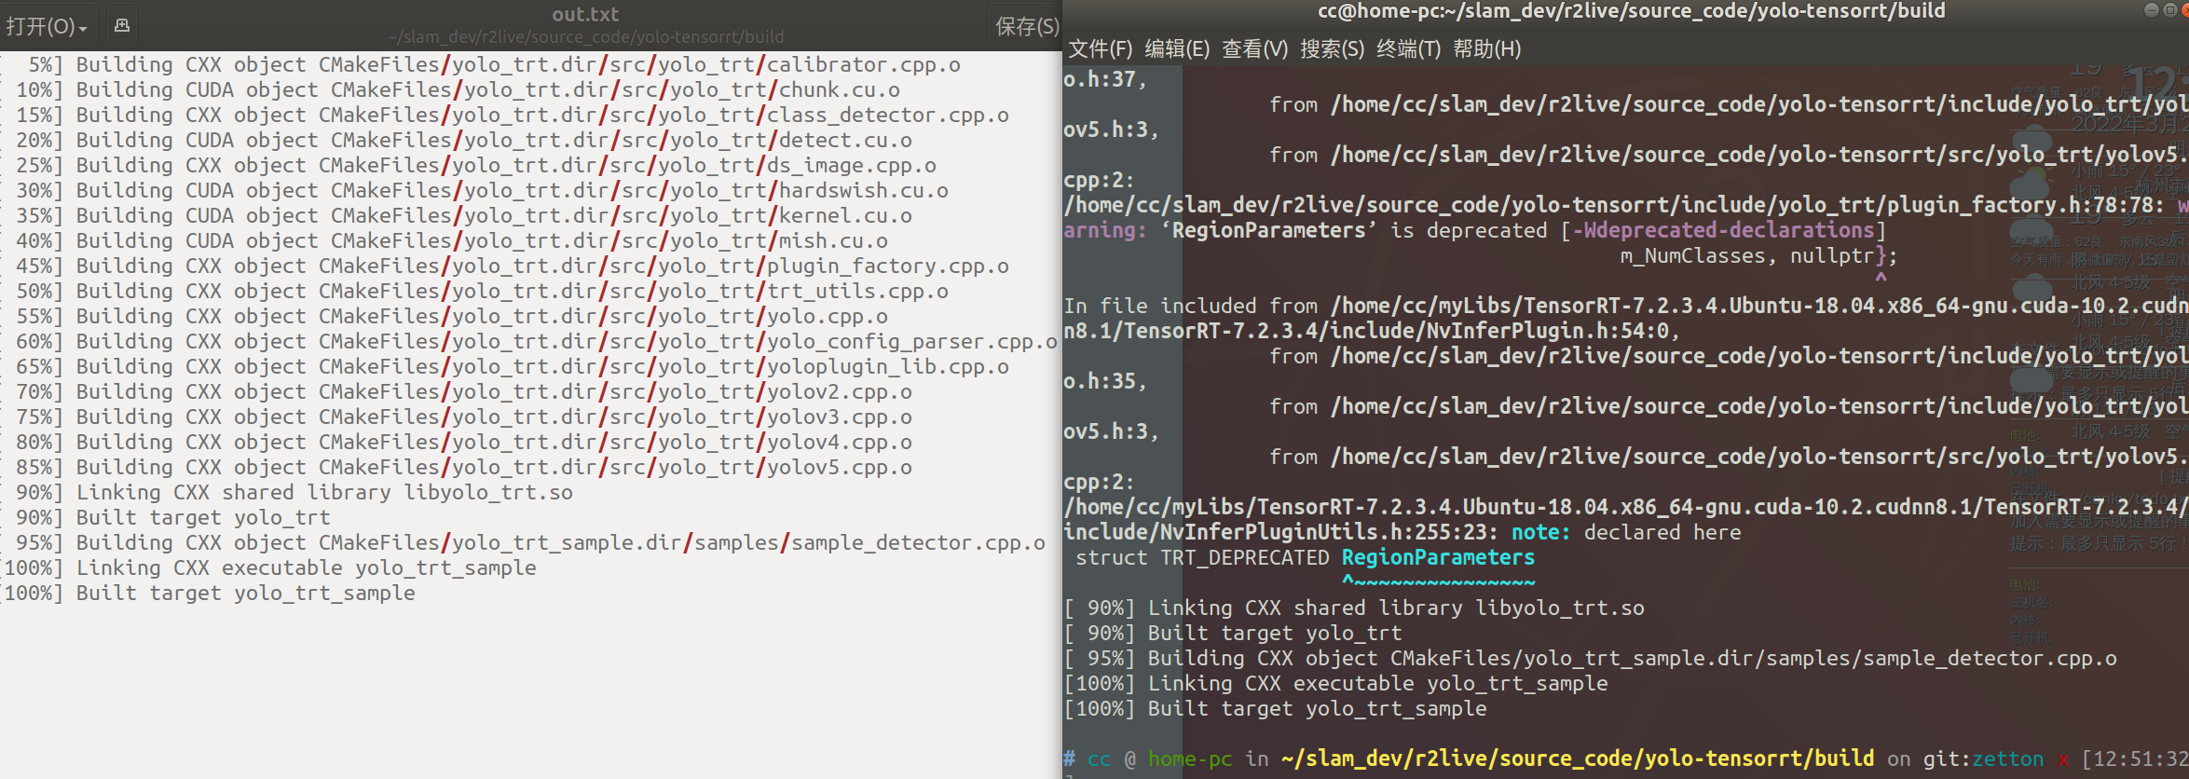Click the out.txt title in gedit header
This screenshot has height=779, width=2189.
coord(585,14)
